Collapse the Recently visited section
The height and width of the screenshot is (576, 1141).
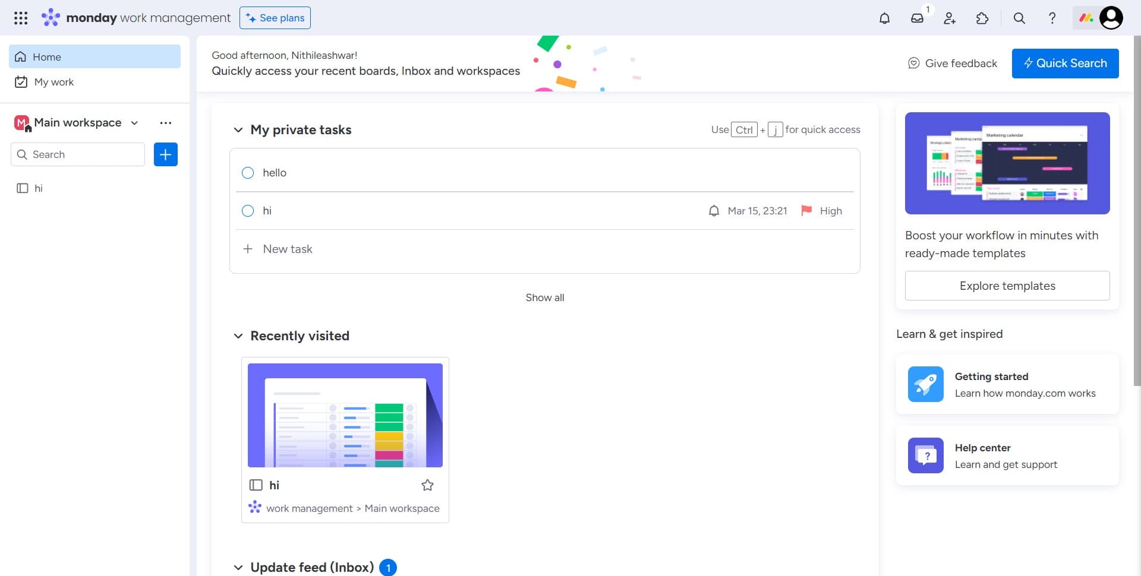[x=238, y=336]
